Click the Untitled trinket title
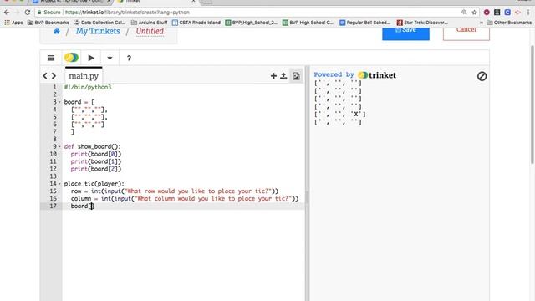The width and height of the screenshot is (535, 301). (150, 31)
